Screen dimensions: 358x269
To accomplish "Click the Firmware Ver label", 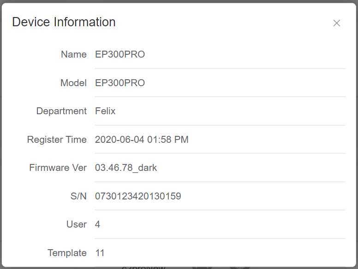I will [x=58, y=168].
